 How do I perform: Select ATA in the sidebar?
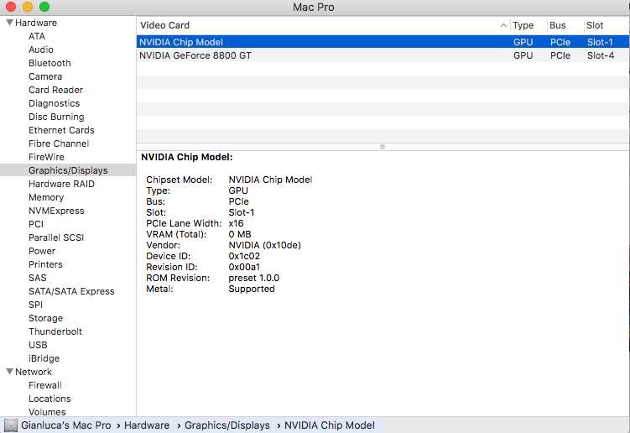pyautogui.click(x=37, y=36)
